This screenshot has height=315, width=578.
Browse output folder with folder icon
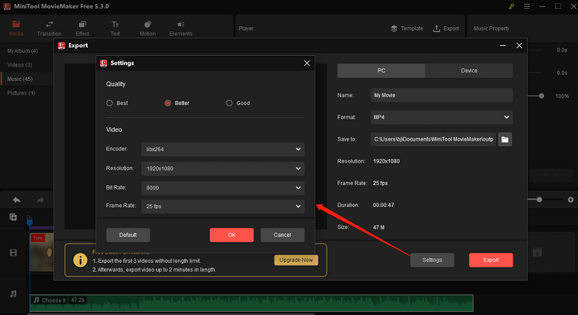[505, 139]
